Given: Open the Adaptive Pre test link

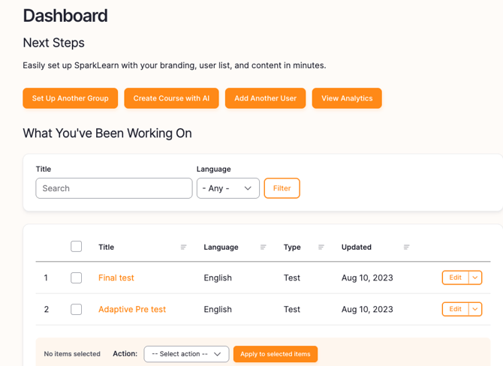Looking at the screenshot, I should point(132,309).
